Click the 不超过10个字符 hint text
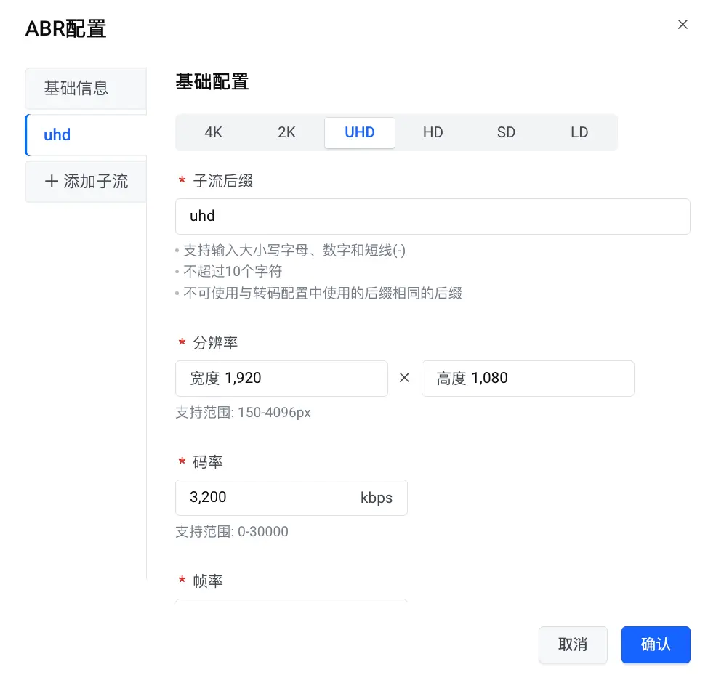This screenshot has height=683, width=708. (233, 271)
